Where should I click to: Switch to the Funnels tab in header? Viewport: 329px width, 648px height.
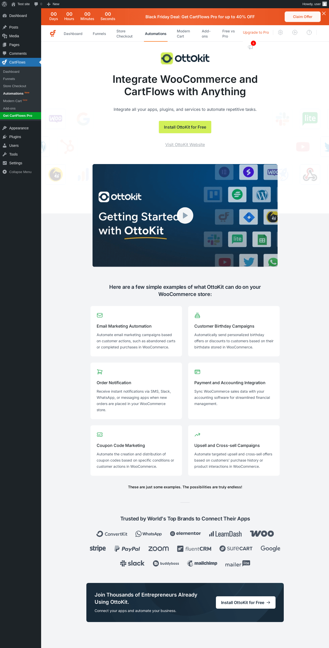99,34
